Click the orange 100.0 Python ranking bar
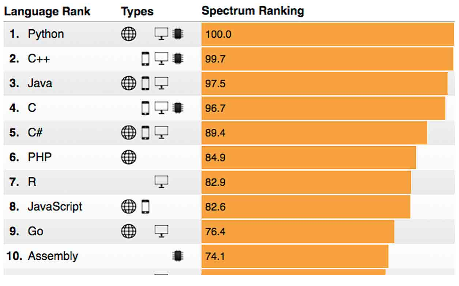459x286 pixels. 327,34
